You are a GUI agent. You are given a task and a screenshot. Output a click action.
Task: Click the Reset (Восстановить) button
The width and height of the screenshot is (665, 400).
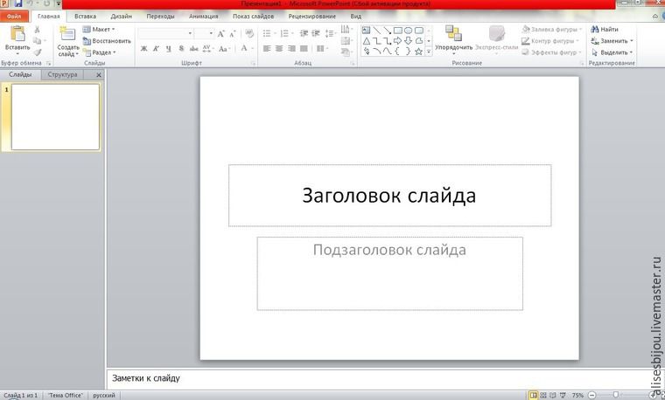tap(107, 40)
